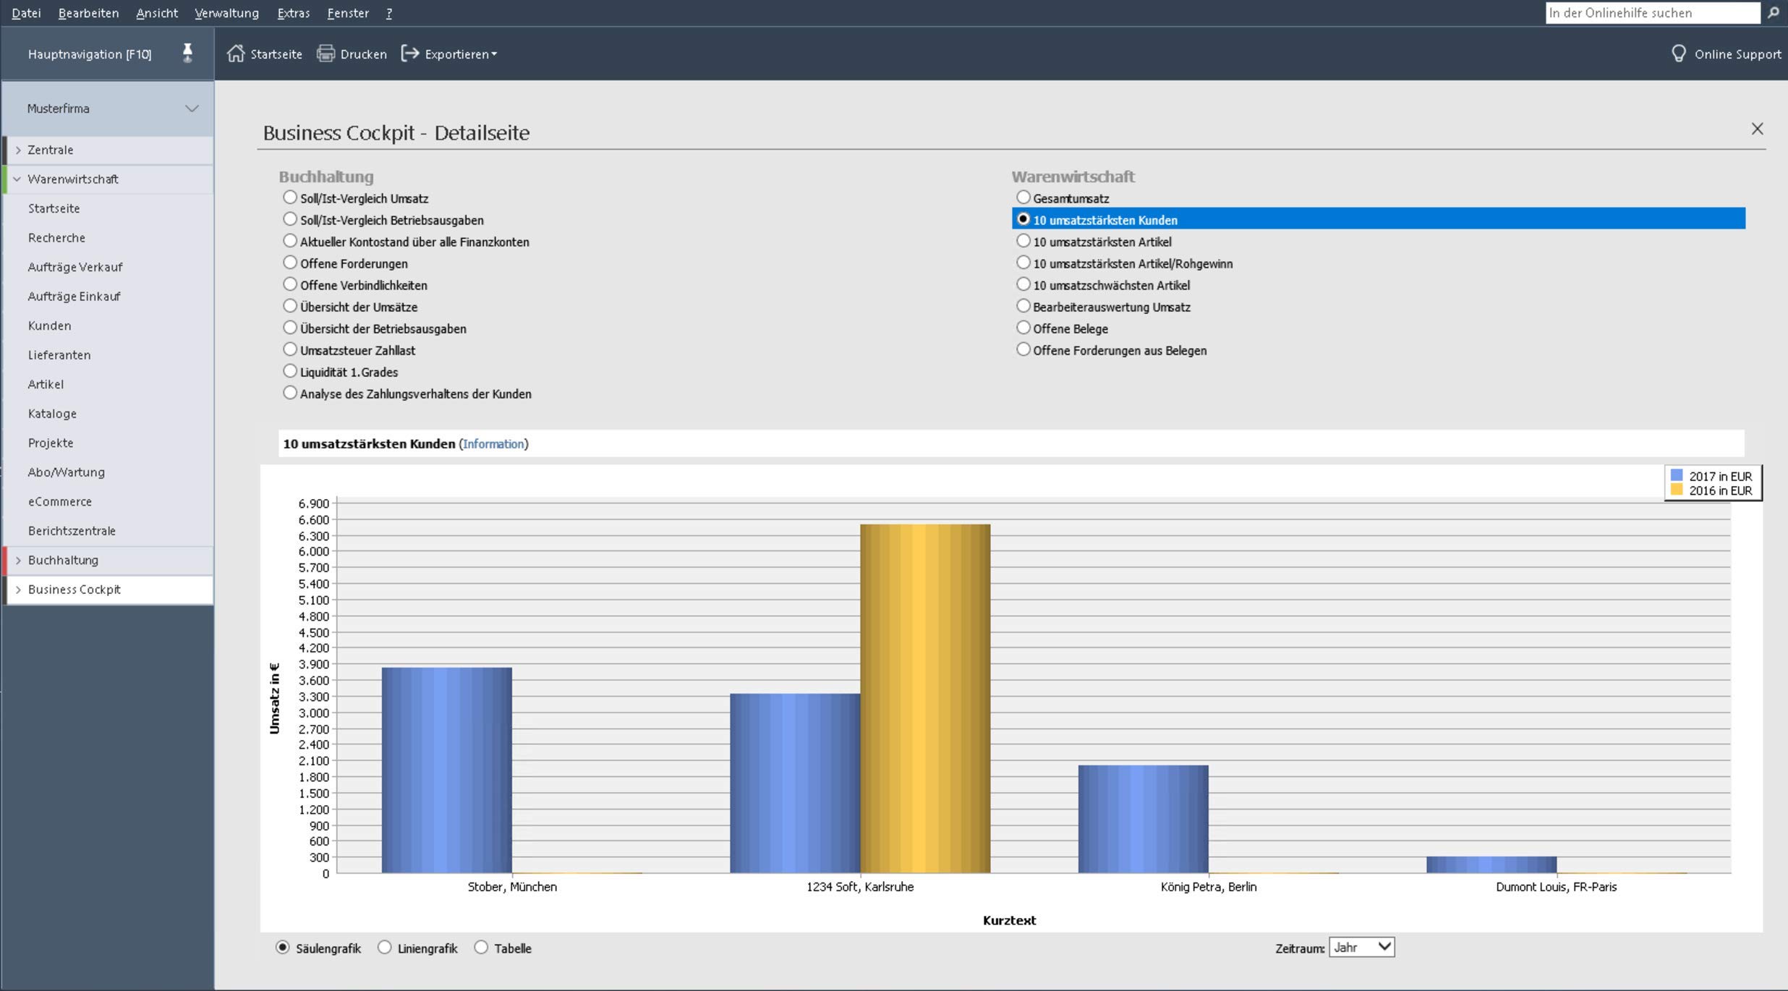This screenshot has height=991, width=1788.
Task: Select Liquidität 1.Grades radio button
Action: click(x=290, y=371)
